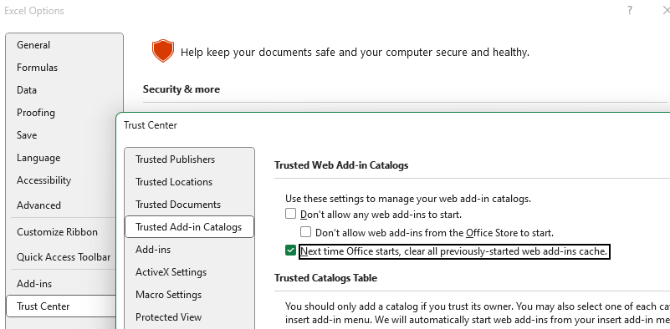Open the Formulas options page
The image size is (670, 329).
(x=37, y=68)
